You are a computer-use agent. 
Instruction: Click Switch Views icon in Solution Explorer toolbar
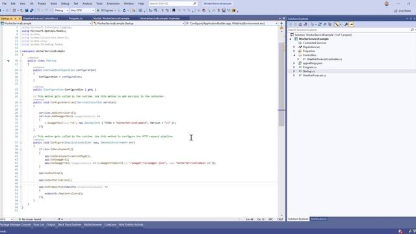coord(305,25)
